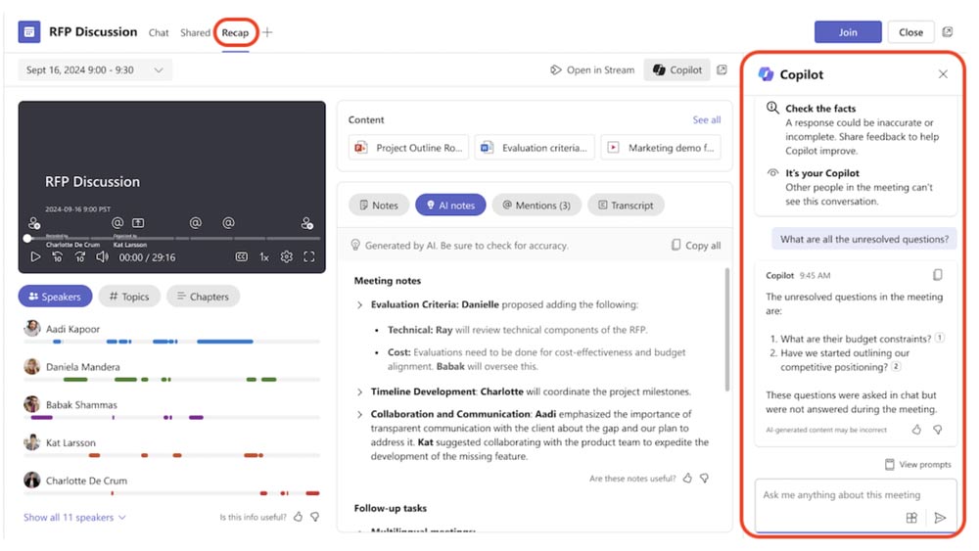Screen dimensions: 979x551
Task: Dislike the Copilot response
Action: 937,430
